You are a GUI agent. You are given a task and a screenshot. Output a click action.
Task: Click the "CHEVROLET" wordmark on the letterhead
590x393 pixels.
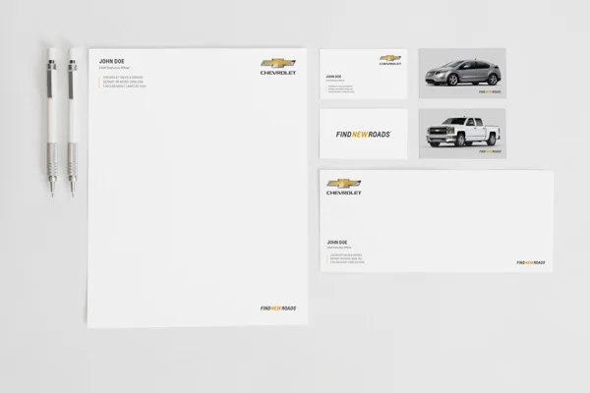point(278,73)
